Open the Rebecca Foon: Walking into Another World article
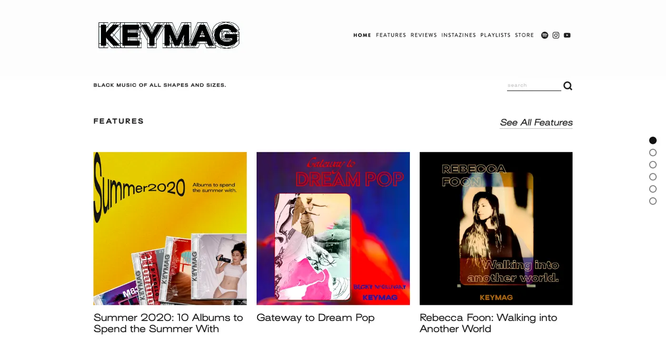 click(x=488, y=323)
